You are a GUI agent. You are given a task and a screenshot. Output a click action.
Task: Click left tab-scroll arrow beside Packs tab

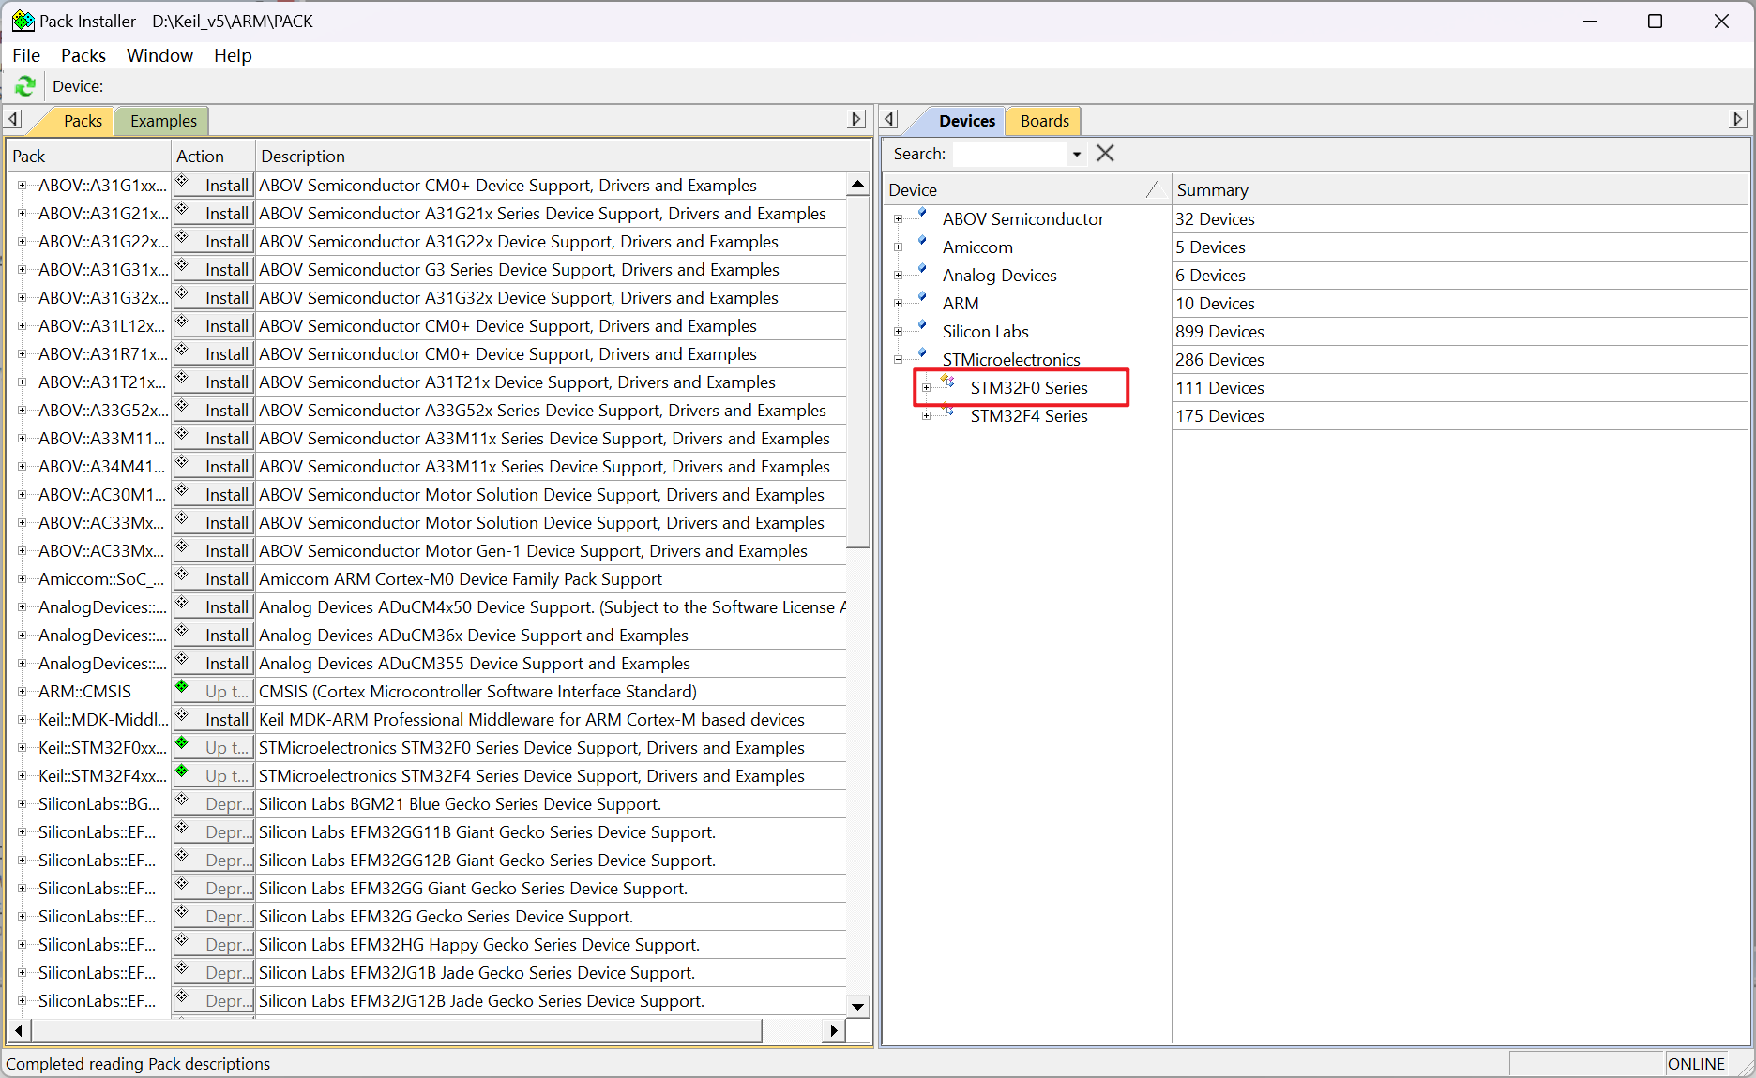click(13, 120)
